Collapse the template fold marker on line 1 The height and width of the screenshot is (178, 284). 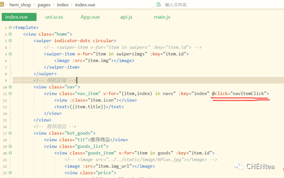[10, 27]
